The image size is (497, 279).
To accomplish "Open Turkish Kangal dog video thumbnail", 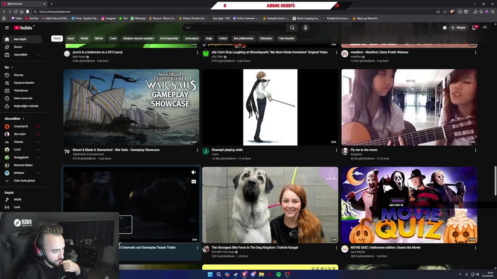I will click(x=270, y=205).
